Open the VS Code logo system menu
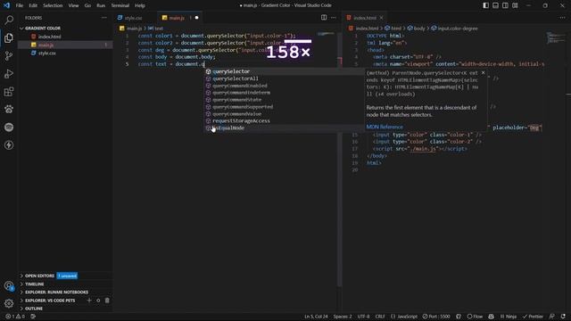This screenshot has height=321, width=571. 7,5
